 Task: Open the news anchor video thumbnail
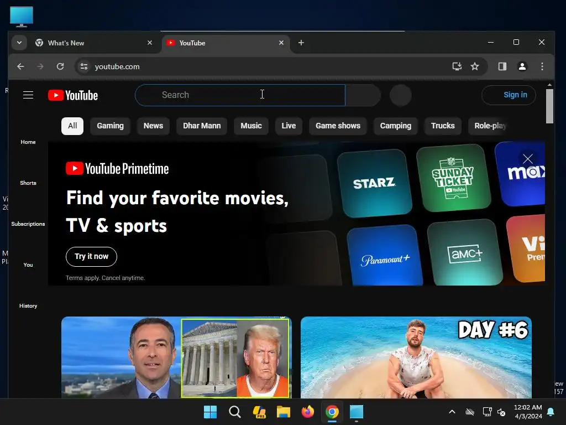[176, 357]
